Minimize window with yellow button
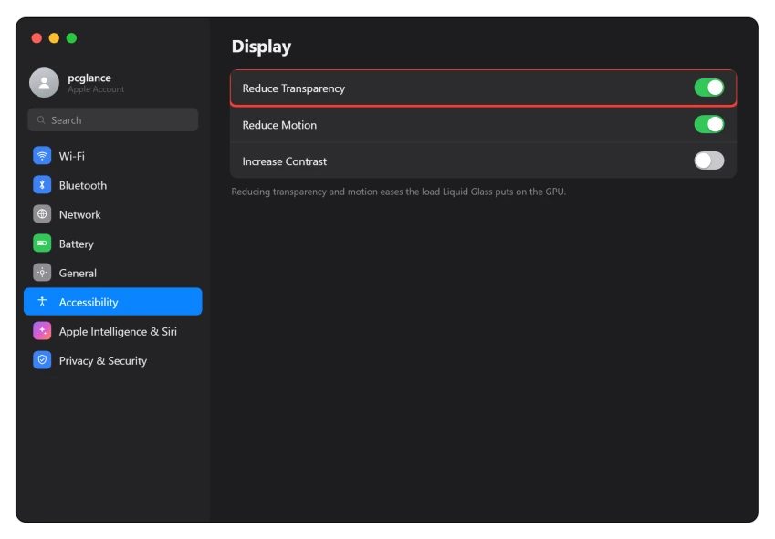The image size is (775, 539). tap(54, 38)
